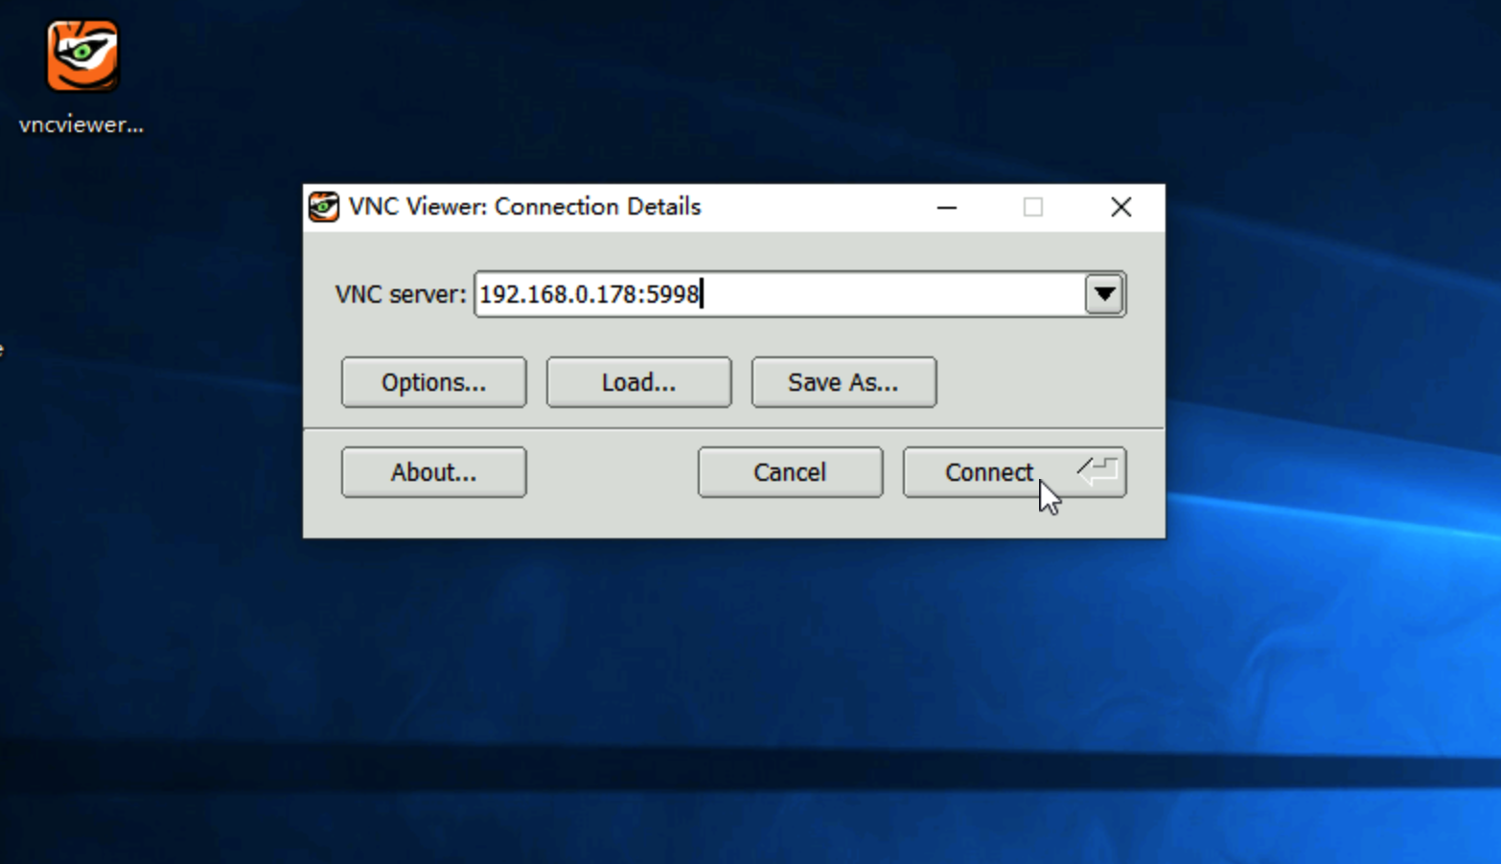Viewport: 1501px width, 864px height.
Task: Click the "VNC server:" label
Action: click(401, 294)
